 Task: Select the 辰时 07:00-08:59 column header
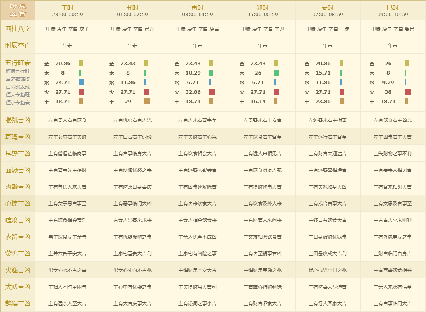(328, 11)
